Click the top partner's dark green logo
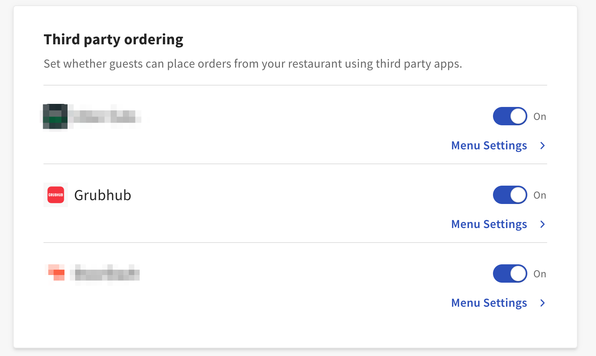596x356 pixels. coord(55,117)
